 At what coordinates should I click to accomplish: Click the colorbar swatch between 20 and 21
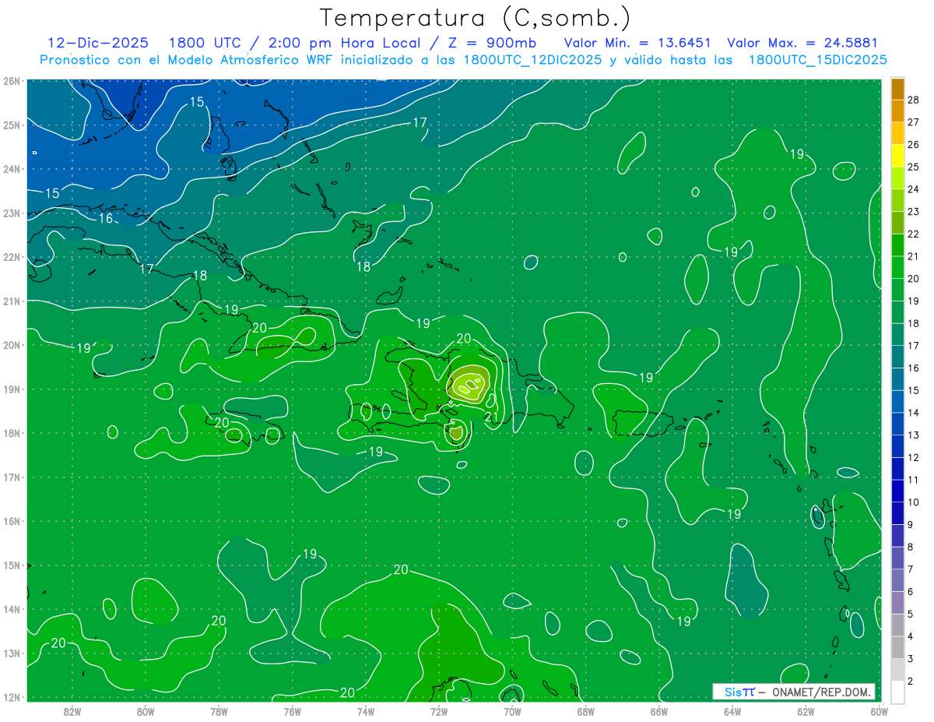point(897,267)
